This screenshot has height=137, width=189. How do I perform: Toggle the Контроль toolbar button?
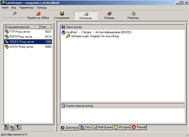tap(86, 16)
